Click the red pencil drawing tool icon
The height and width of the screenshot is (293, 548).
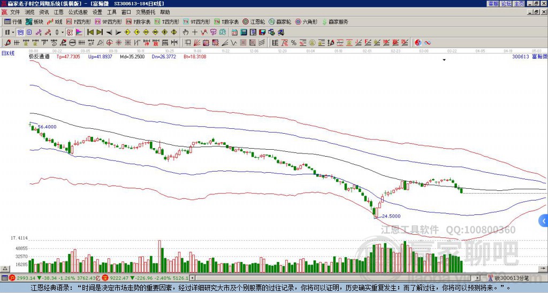pyautogui.click(x=7, y=43)
